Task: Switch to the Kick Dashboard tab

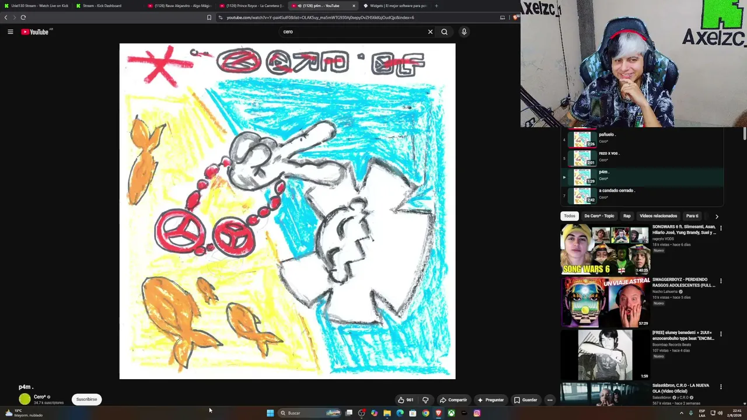Action: 107,6
